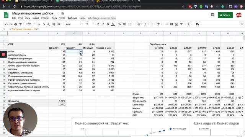Toggle italic formatting

click(103, 24)
